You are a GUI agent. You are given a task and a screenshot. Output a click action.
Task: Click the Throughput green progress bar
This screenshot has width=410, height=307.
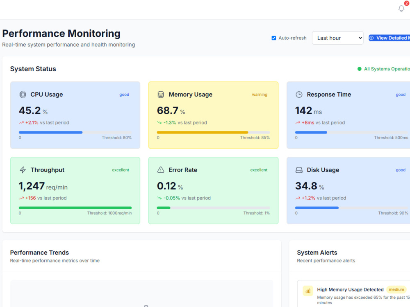click(75, 208)
